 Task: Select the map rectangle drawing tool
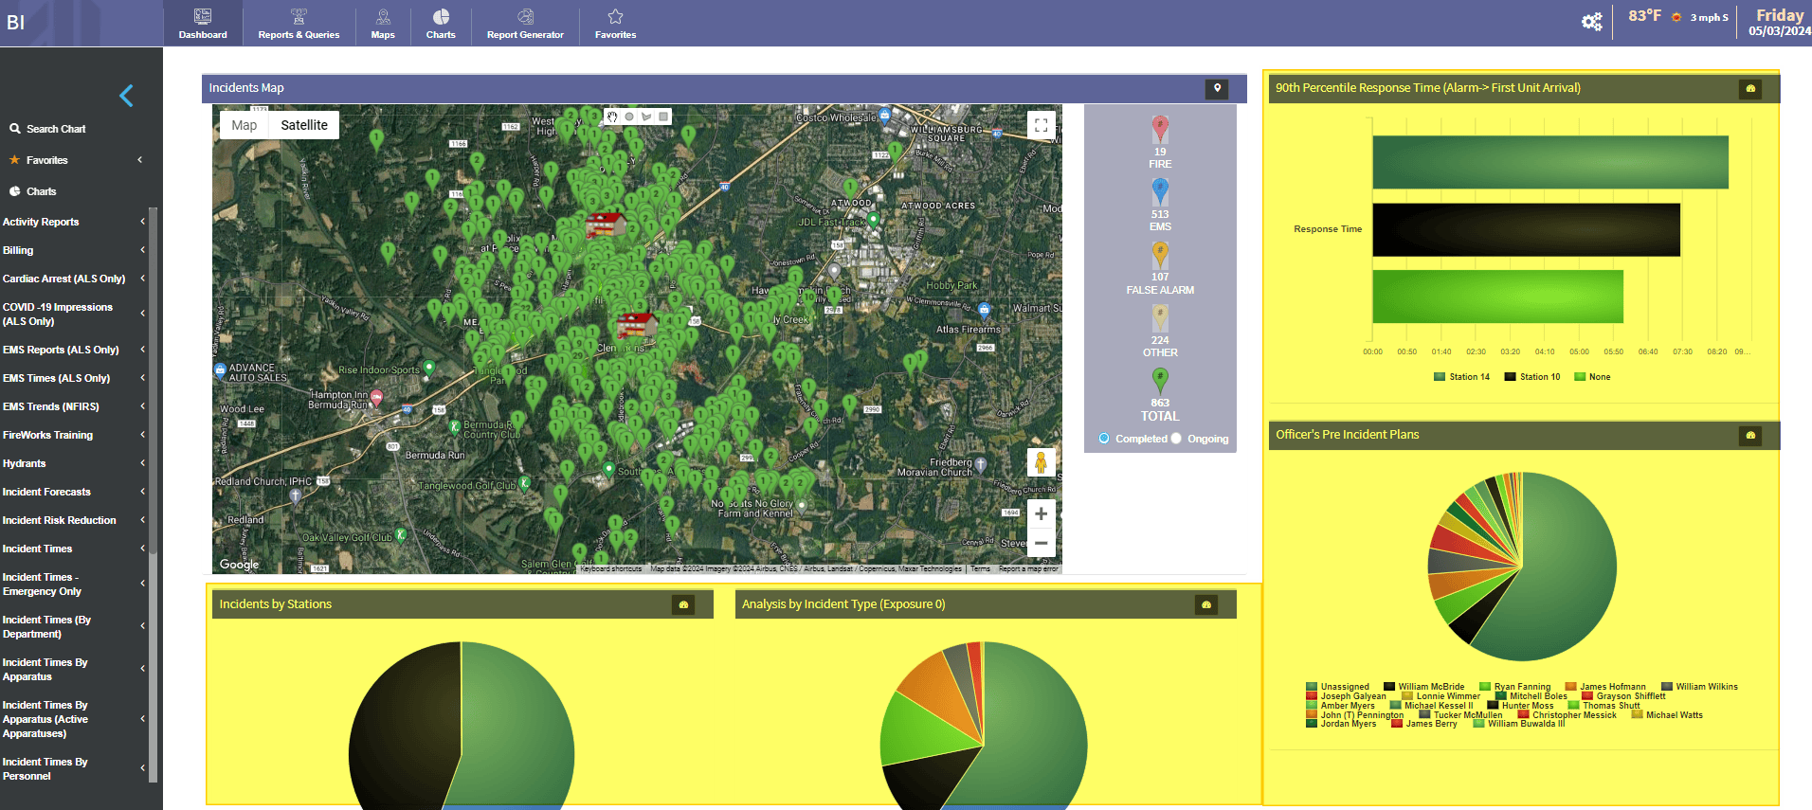pyautogui.click(x=663, y=117)
